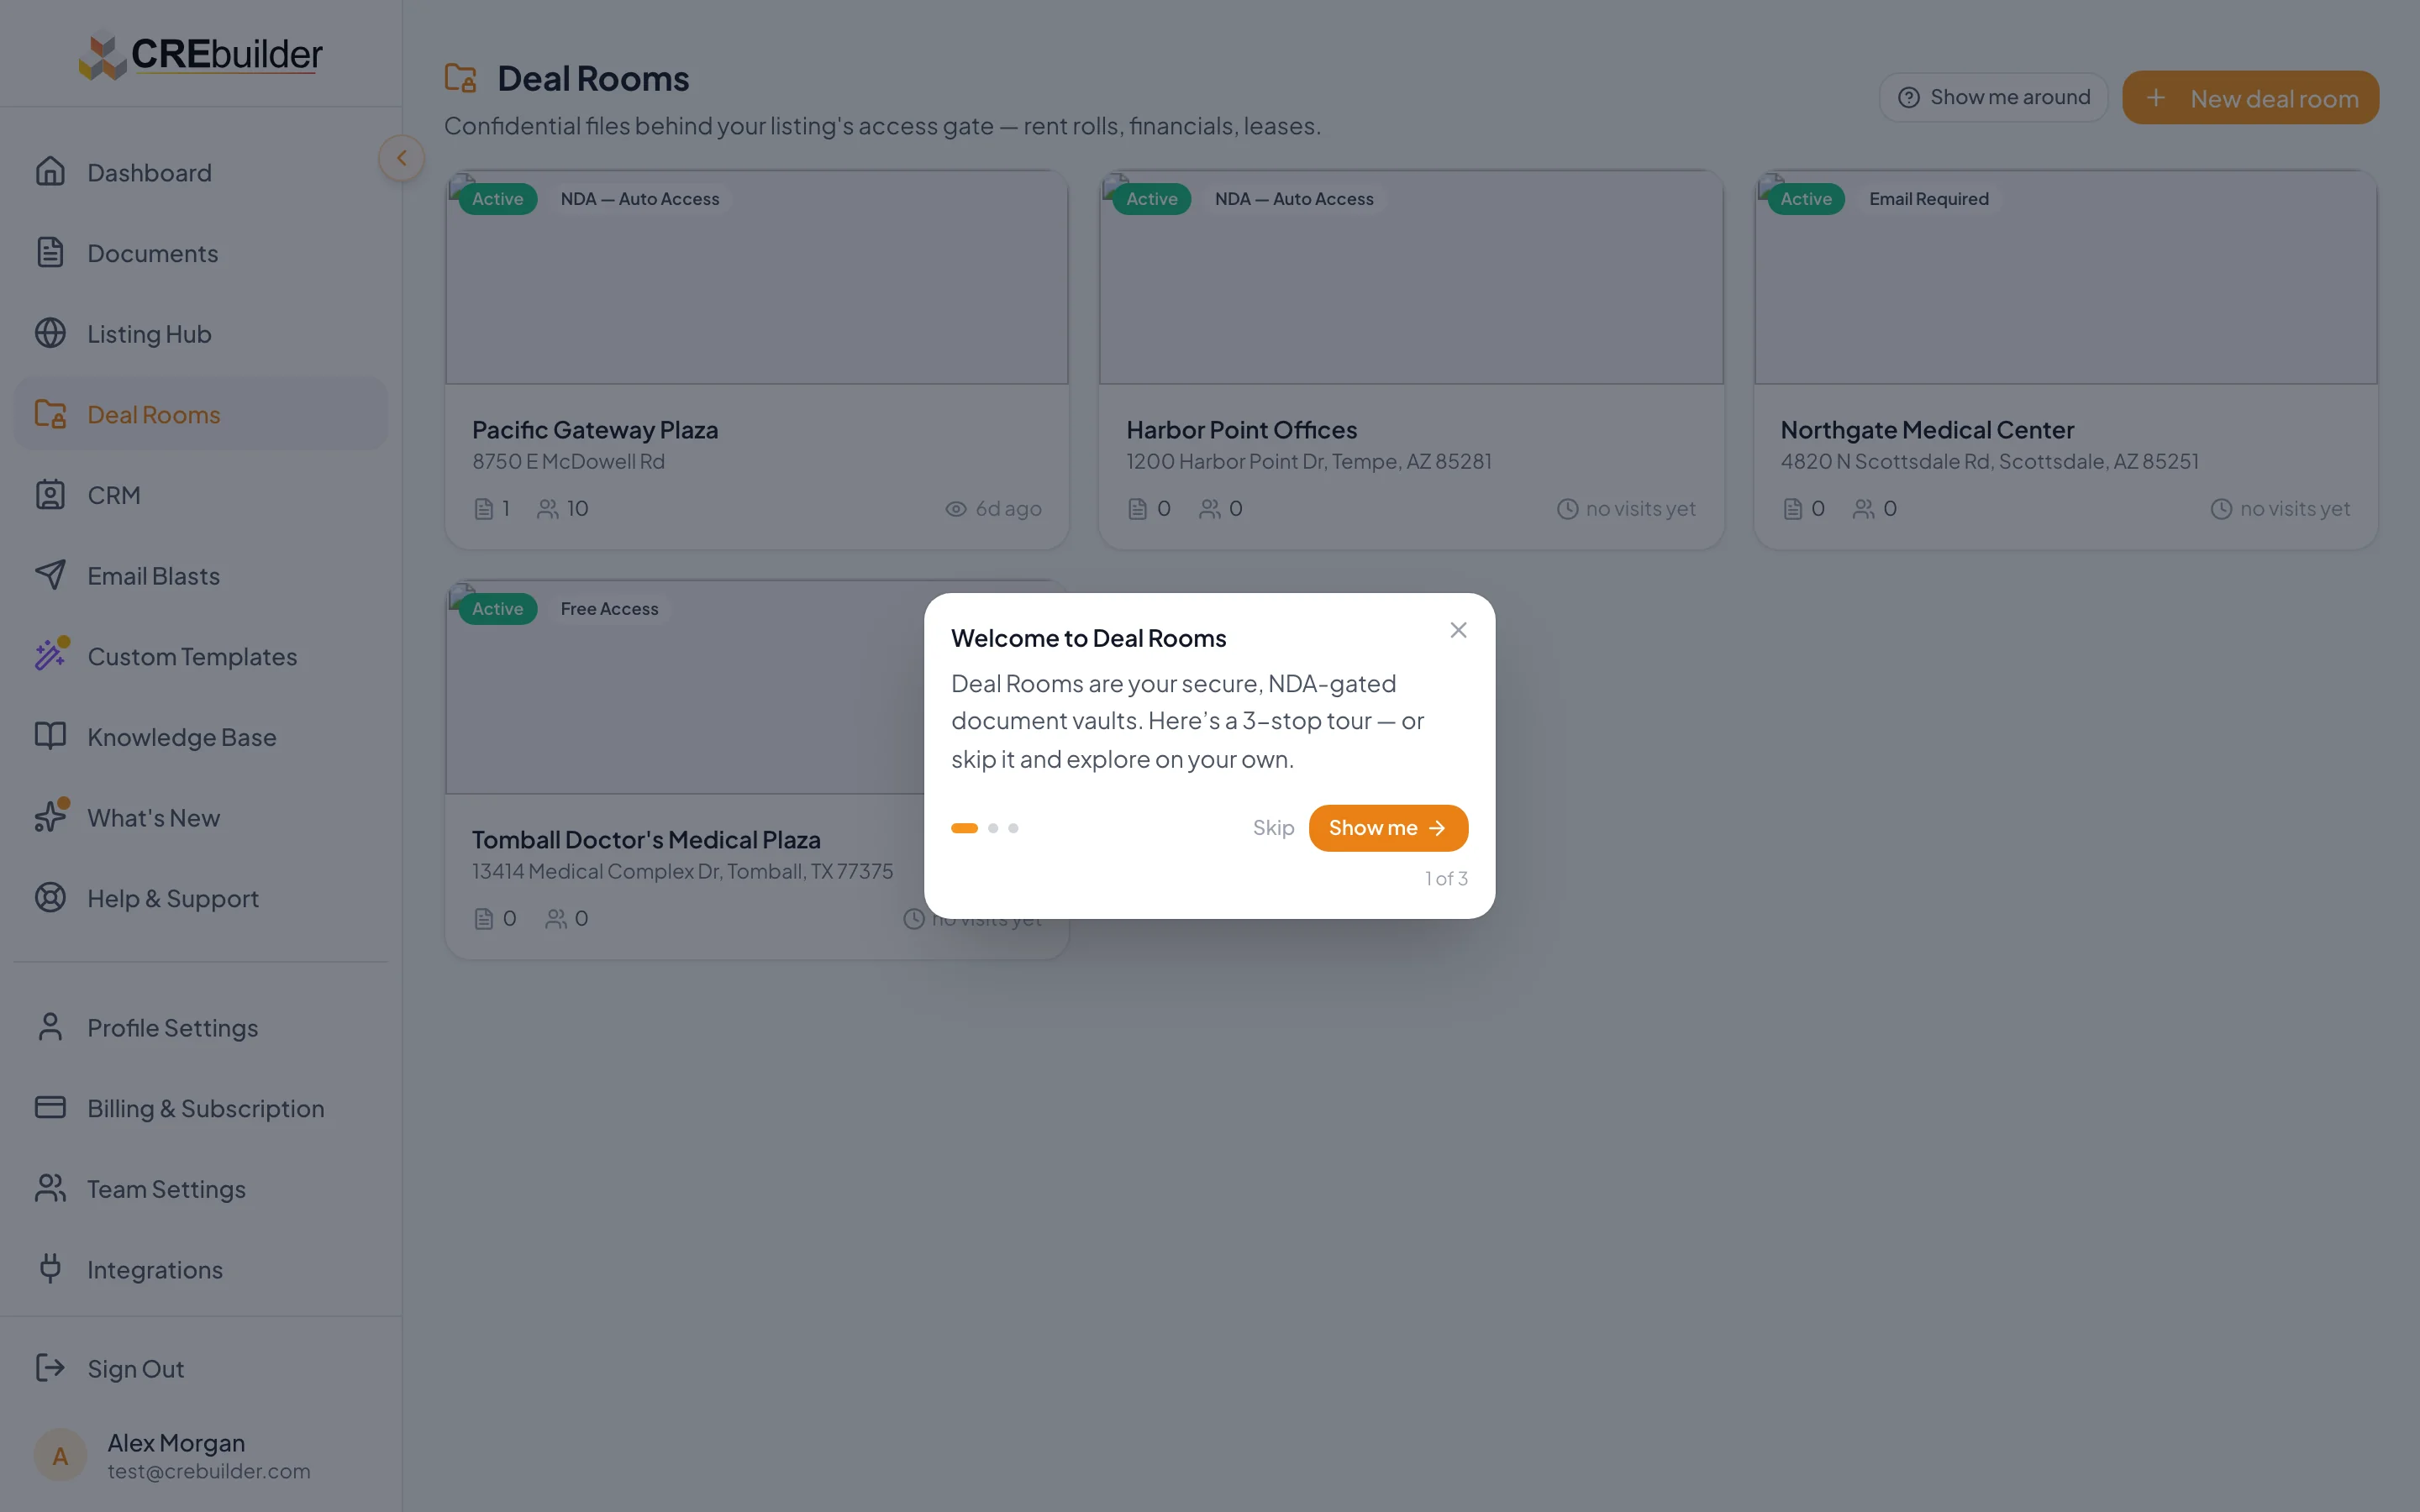This screenshot has height=1512, width=2420.
Task: Open Email Blasts paper plane icon
Action: [50, 575]
